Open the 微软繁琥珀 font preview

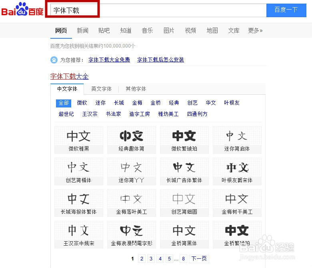(184, 140)
